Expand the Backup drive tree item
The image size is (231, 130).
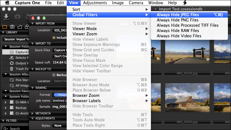(x=6, y=108)
